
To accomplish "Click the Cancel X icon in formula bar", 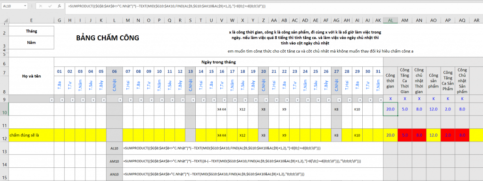I will [x=41, y=6].
